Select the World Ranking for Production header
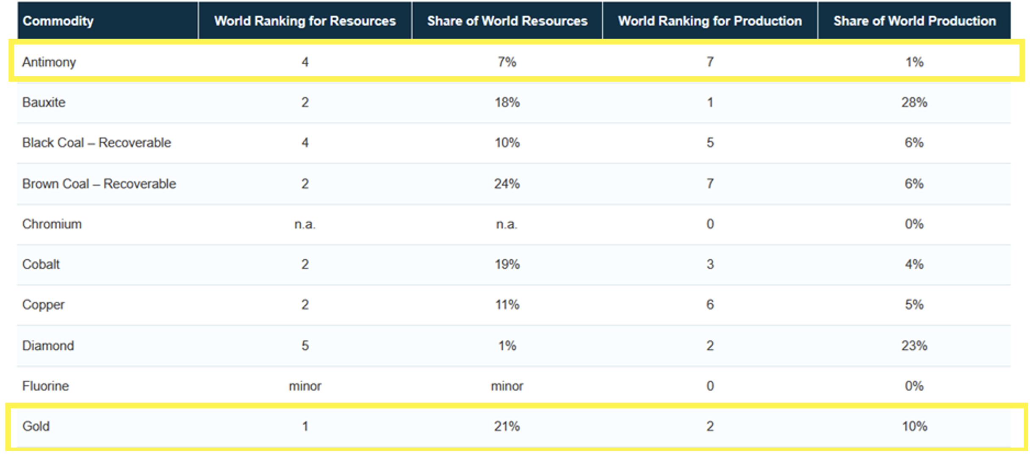The width and height of the screenshot is (1030, 456). (710, 21)
